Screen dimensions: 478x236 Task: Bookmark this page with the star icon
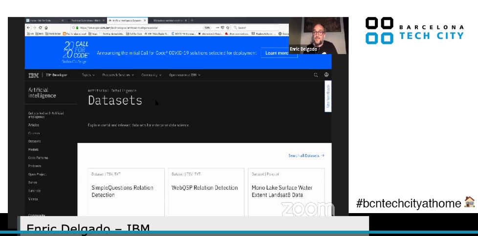pos(227,27)
